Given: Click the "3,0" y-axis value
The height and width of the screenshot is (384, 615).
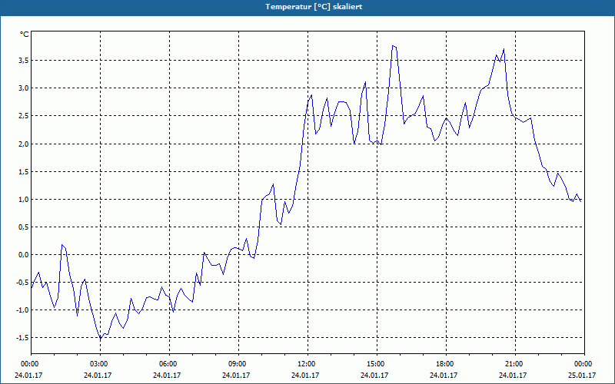Looking at the screenshot, I should pos(24,88).
